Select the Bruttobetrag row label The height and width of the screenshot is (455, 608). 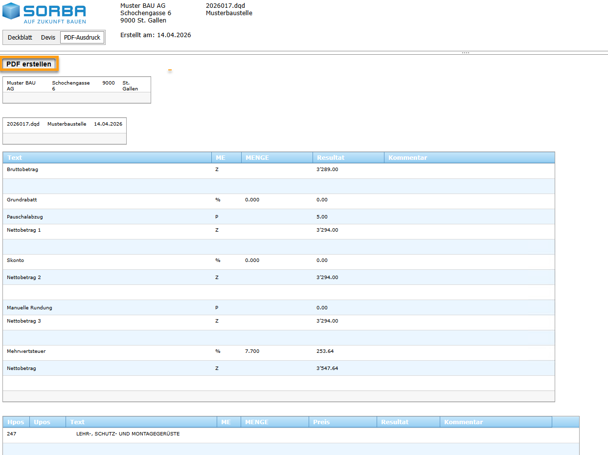23,170
